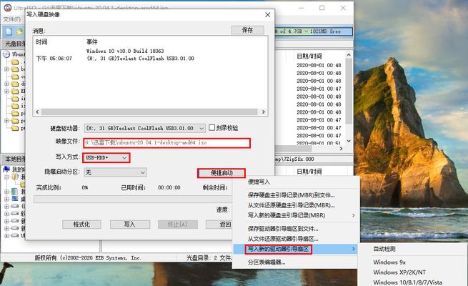Click the disc file list scroll-down arrow

349,141
